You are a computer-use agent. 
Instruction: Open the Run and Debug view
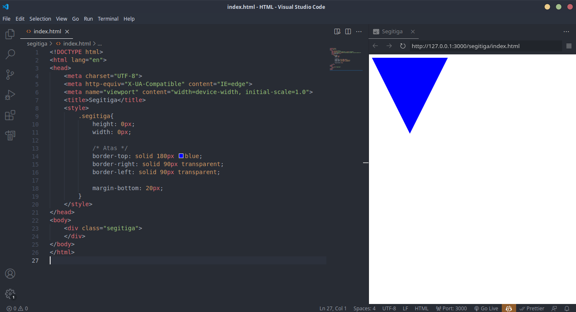[10, 95]
